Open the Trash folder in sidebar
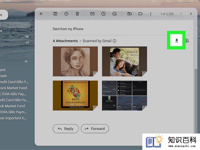Viewport: 200px width, 150px height. pyautogui.click(x=3, y=76)
